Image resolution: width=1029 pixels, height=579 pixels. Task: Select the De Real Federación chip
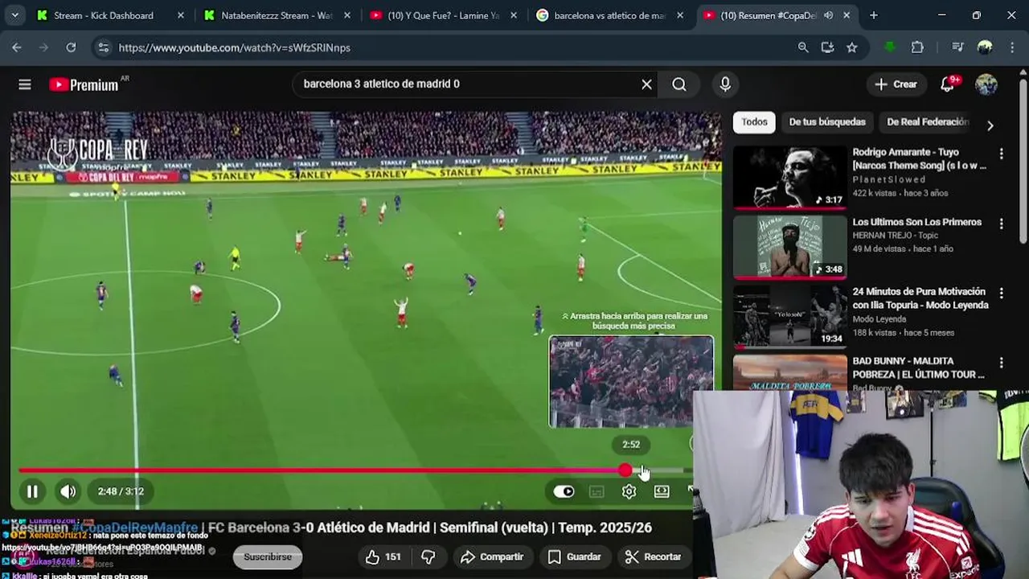click(928, 122)
